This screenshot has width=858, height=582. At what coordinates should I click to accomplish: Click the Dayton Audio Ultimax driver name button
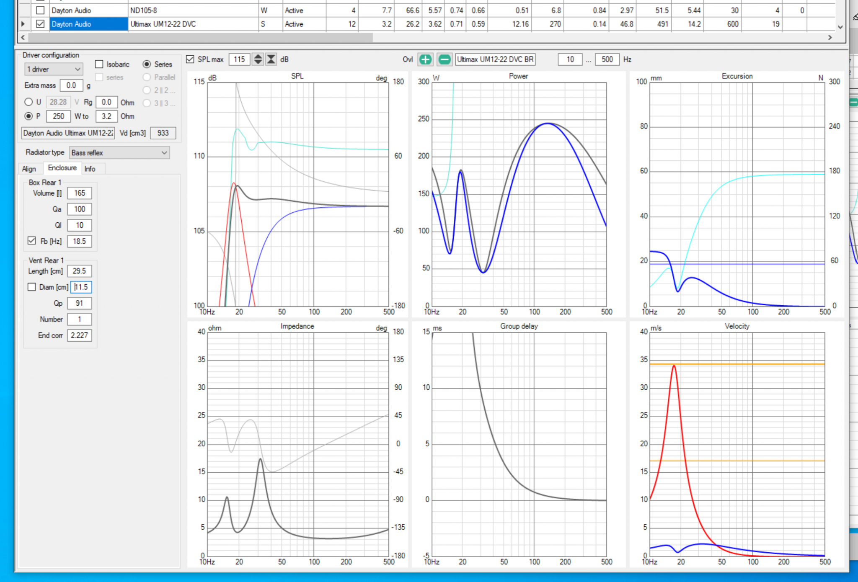click(68, 133)
